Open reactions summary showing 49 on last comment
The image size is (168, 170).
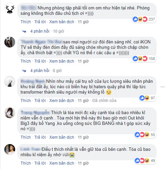click(x=145, y=161)
